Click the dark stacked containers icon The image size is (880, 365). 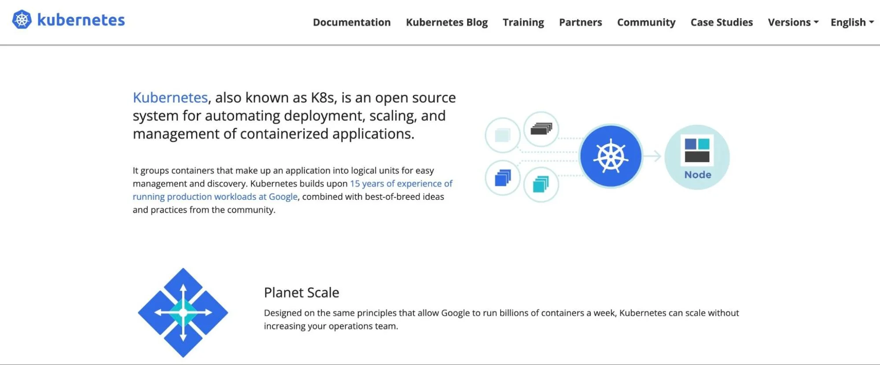541,129
